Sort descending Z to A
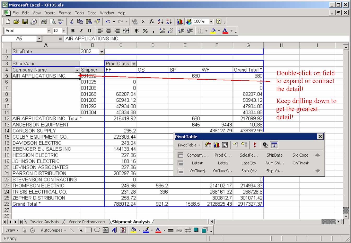This screenshot has height=243, width=351. 169,22
